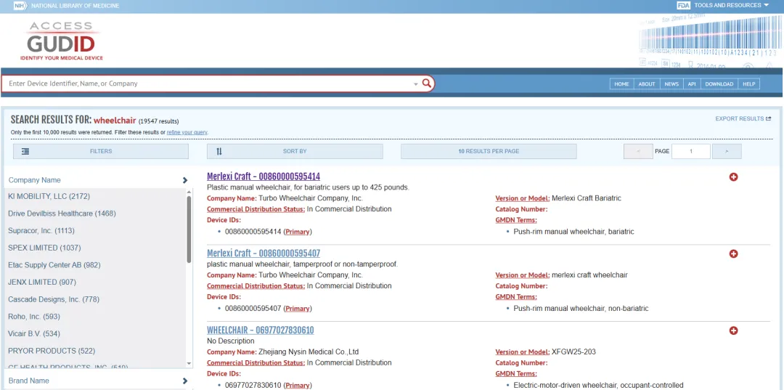This screenshot has width=784, height=390.
Task: Filter by Cascade Designs, Inc. (778)
Action: tap(54, 299)
